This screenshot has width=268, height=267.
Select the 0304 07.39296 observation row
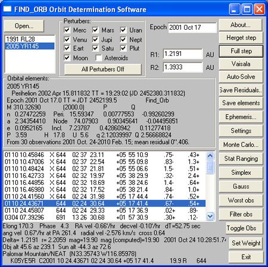(x=104, y=217)
